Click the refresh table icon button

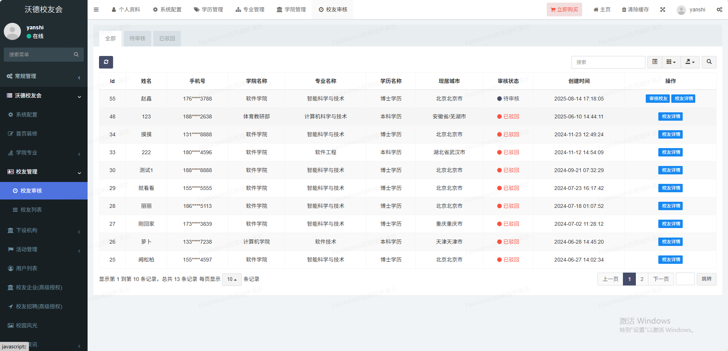pyautogui.click(x=106, y=62)
